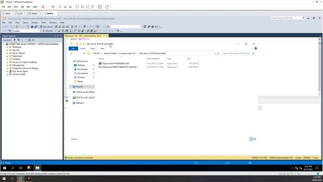This screenshot has height=182, width=323.
Task: Click the File Explorer icon on guest taskbar
Action: point(37,168)
